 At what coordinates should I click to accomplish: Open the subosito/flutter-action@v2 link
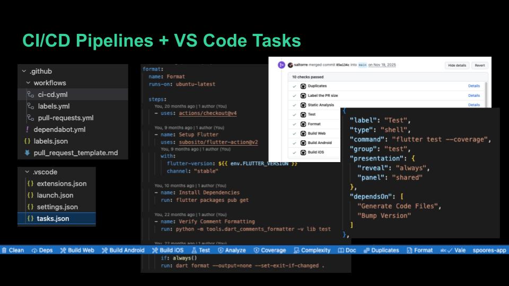[x=218, y=142]
